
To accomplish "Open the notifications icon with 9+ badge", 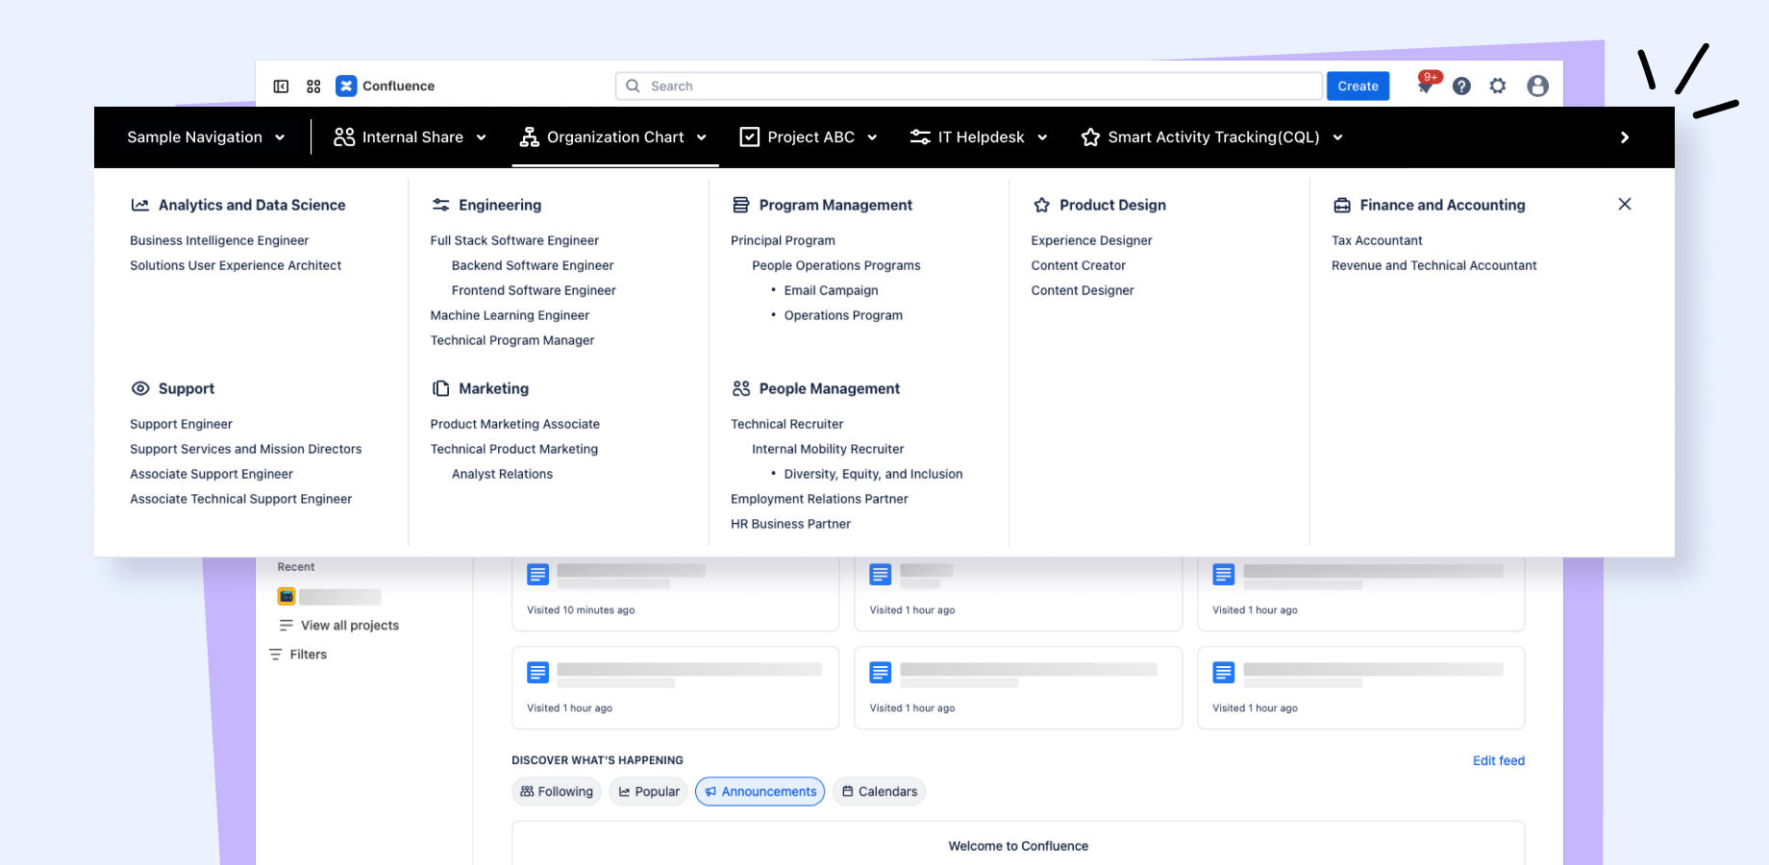I will [1426, 86].
